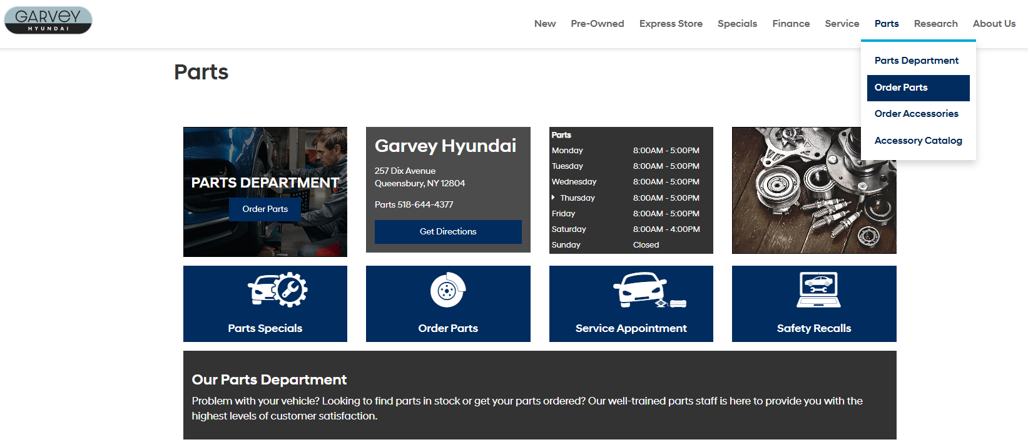This screenshot has width=1028, height=442.
Task: Open the Service menu
Action: tap(842, 24)
